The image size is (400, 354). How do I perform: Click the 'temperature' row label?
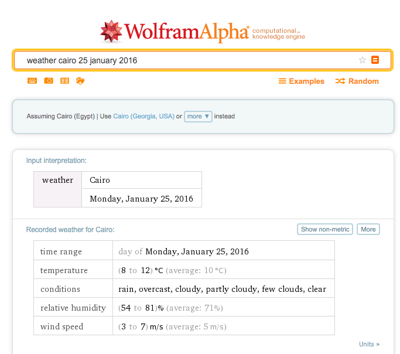coord(64,270)
